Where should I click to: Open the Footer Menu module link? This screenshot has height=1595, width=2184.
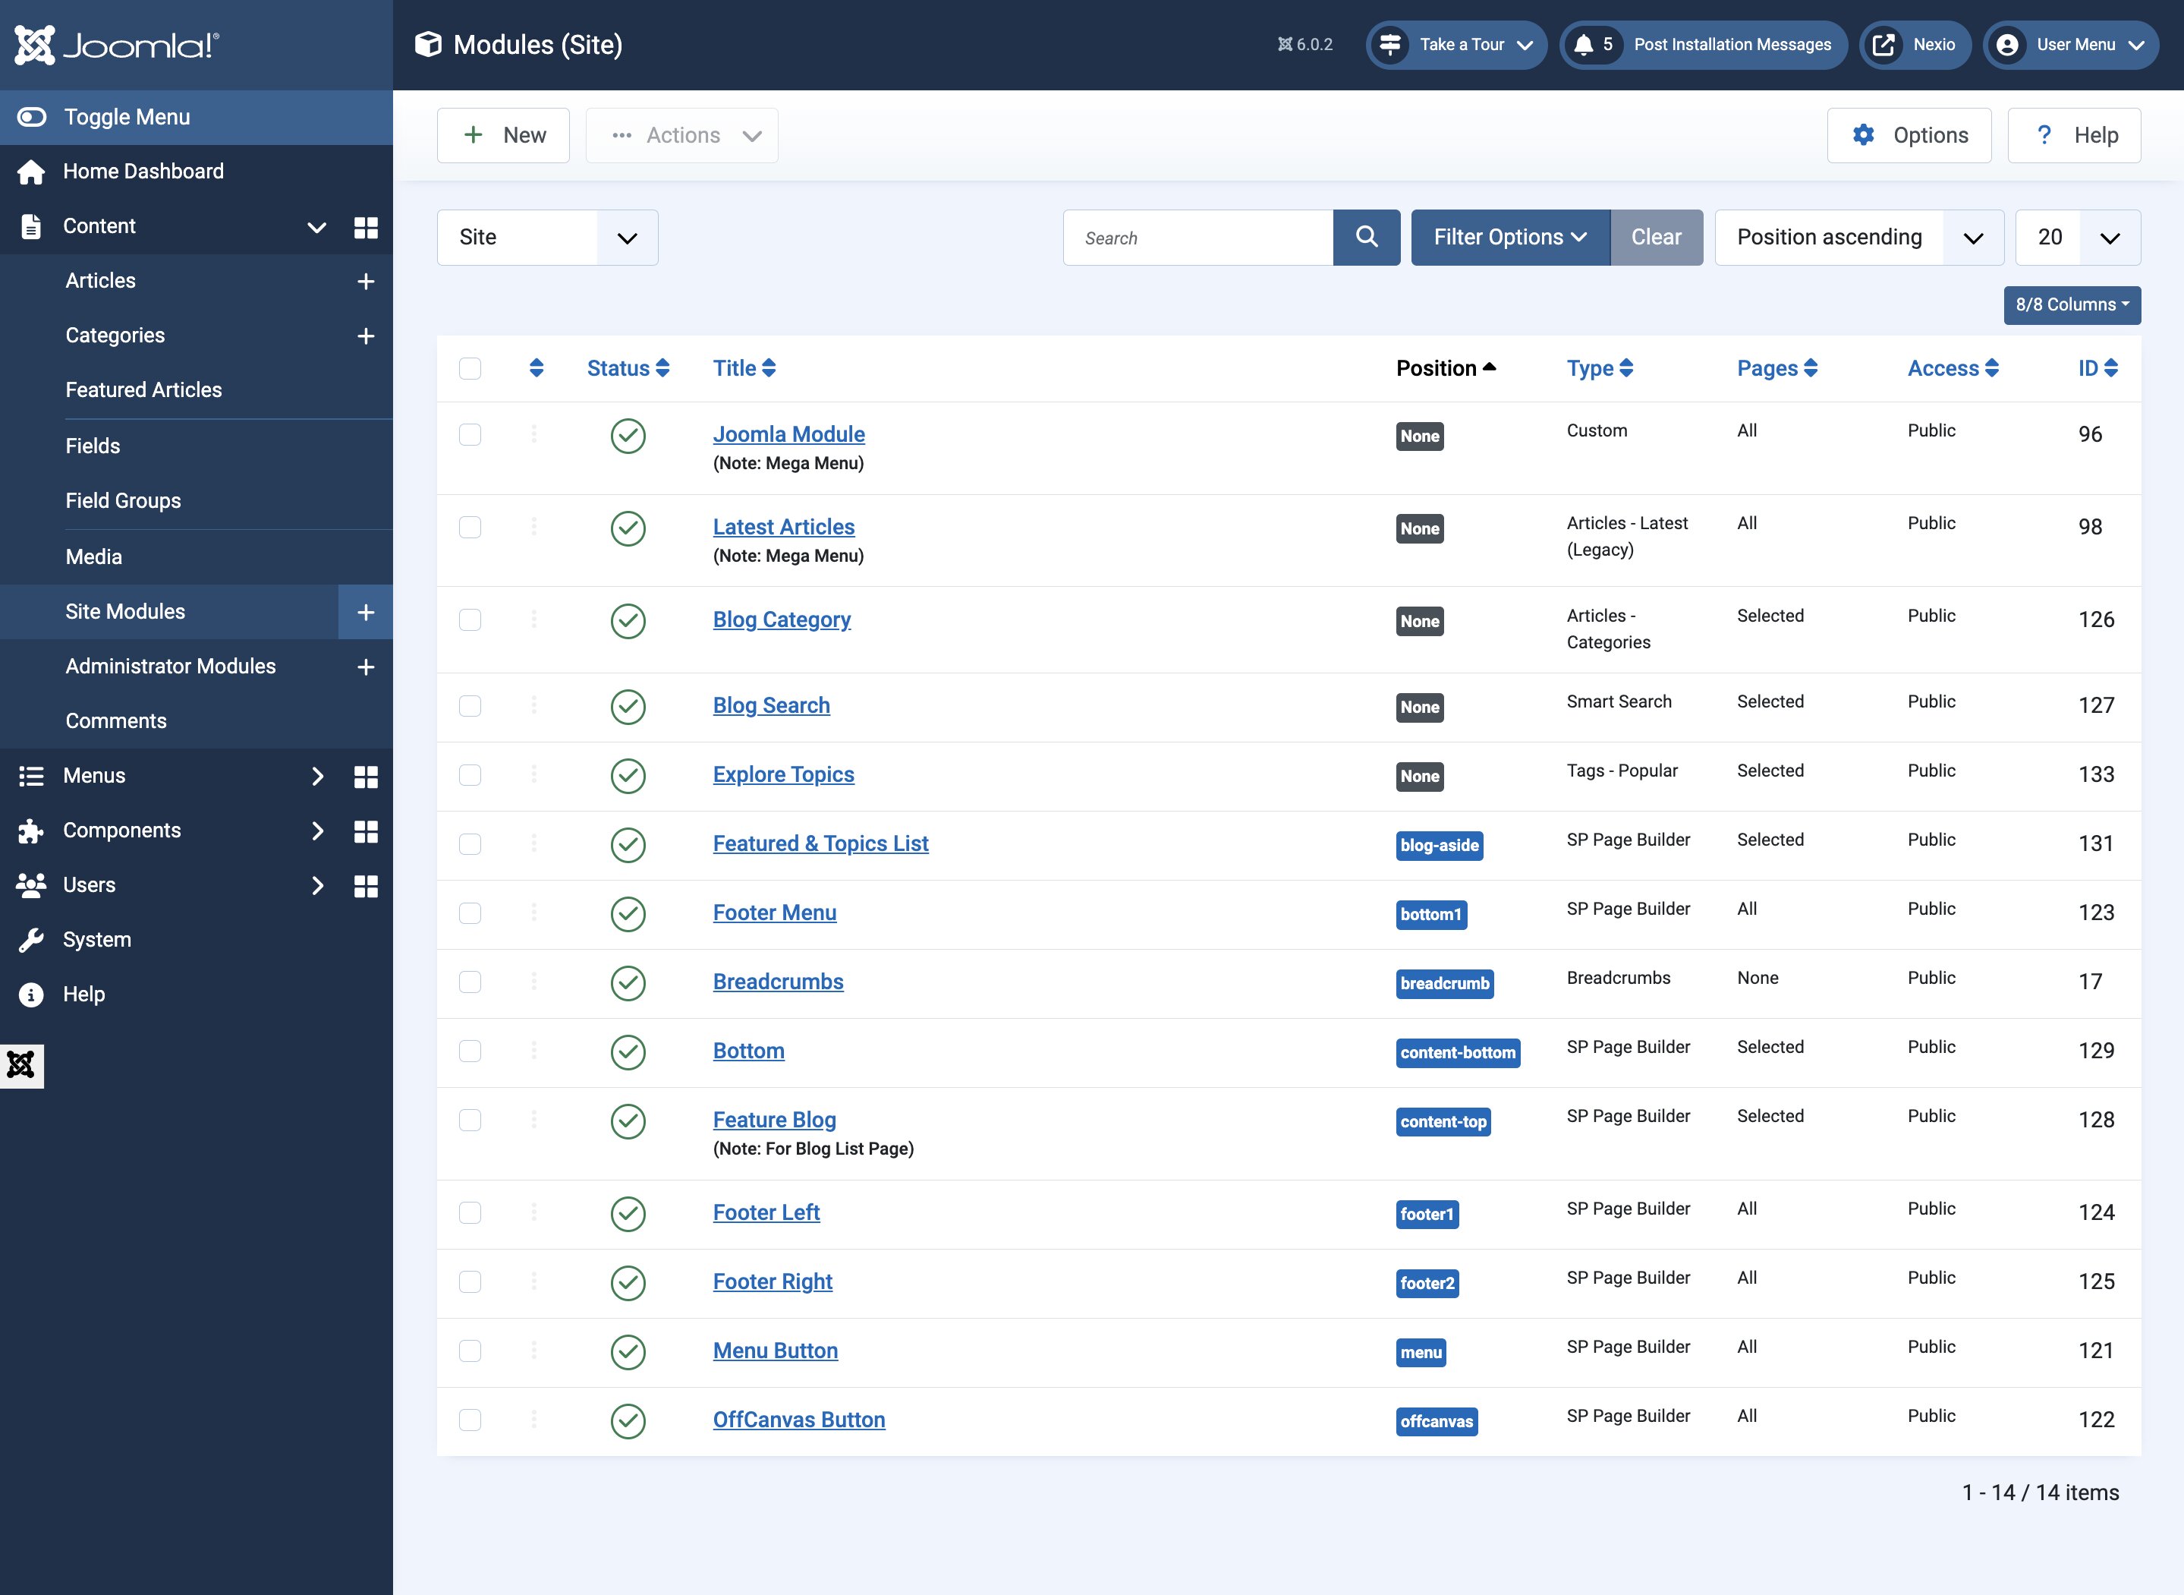click(x=774, y=913)
